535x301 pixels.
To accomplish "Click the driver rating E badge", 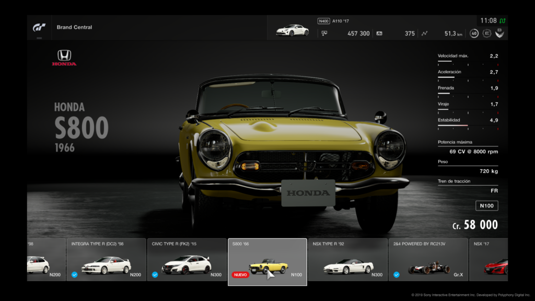I will pos(487,33).
